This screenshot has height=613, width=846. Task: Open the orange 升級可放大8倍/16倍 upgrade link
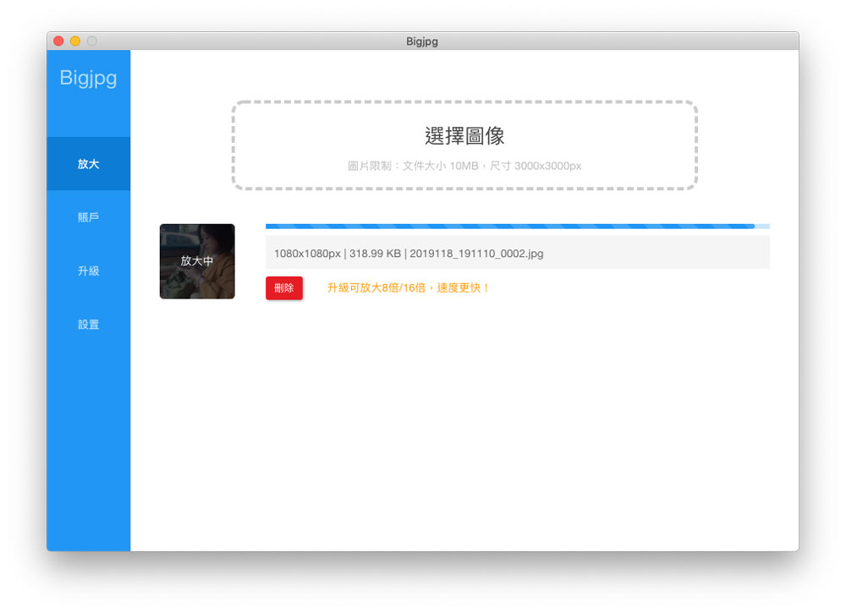point(409,288)
